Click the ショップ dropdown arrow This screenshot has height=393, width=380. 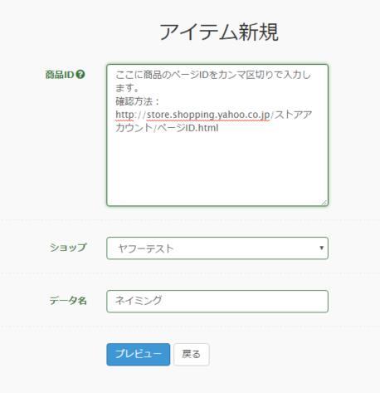[x=321, y=248]
